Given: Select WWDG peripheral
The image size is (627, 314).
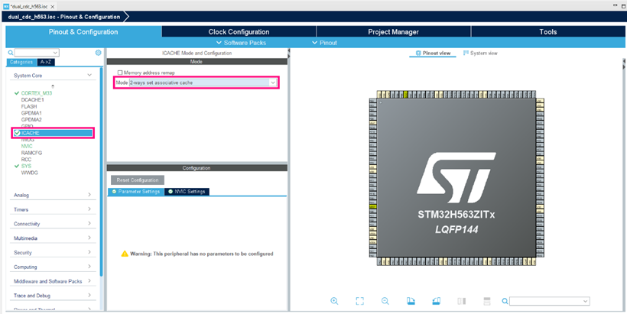Looking at the screenshot, I should coord(30,173).
